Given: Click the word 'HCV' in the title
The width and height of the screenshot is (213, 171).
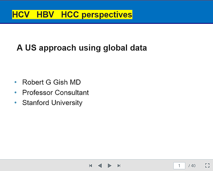Looking at the screenshot, I should tap(21, 15).
